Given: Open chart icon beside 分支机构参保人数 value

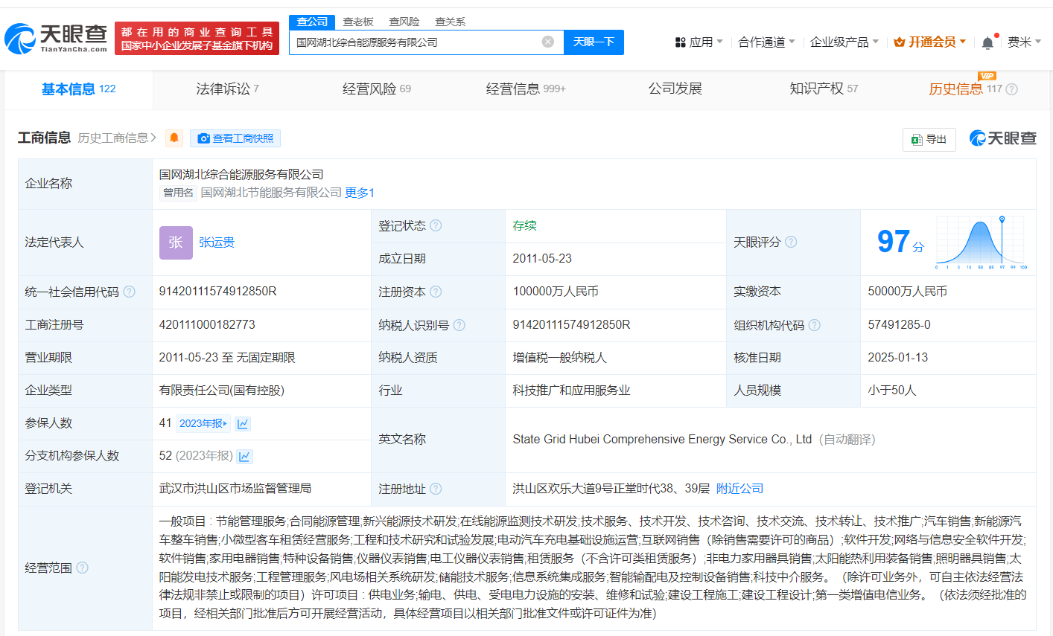Looking at the screenshot, I should coord(245,457).
